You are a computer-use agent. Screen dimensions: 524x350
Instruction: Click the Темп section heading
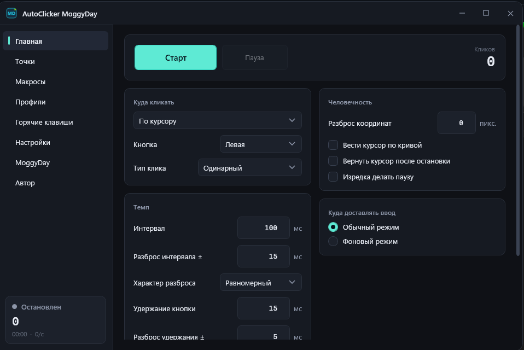[x=141, y=207]
